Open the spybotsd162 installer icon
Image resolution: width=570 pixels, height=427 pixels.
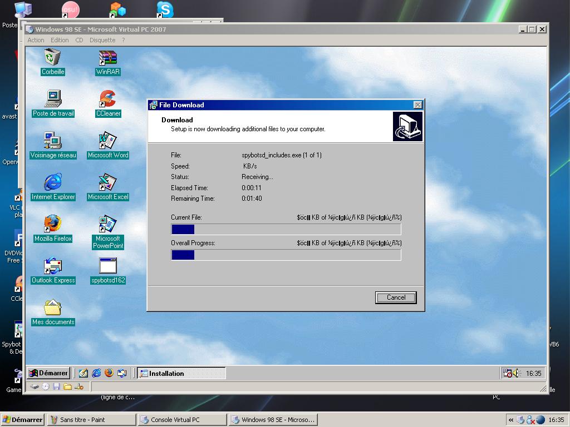click(x=107, y=266)
